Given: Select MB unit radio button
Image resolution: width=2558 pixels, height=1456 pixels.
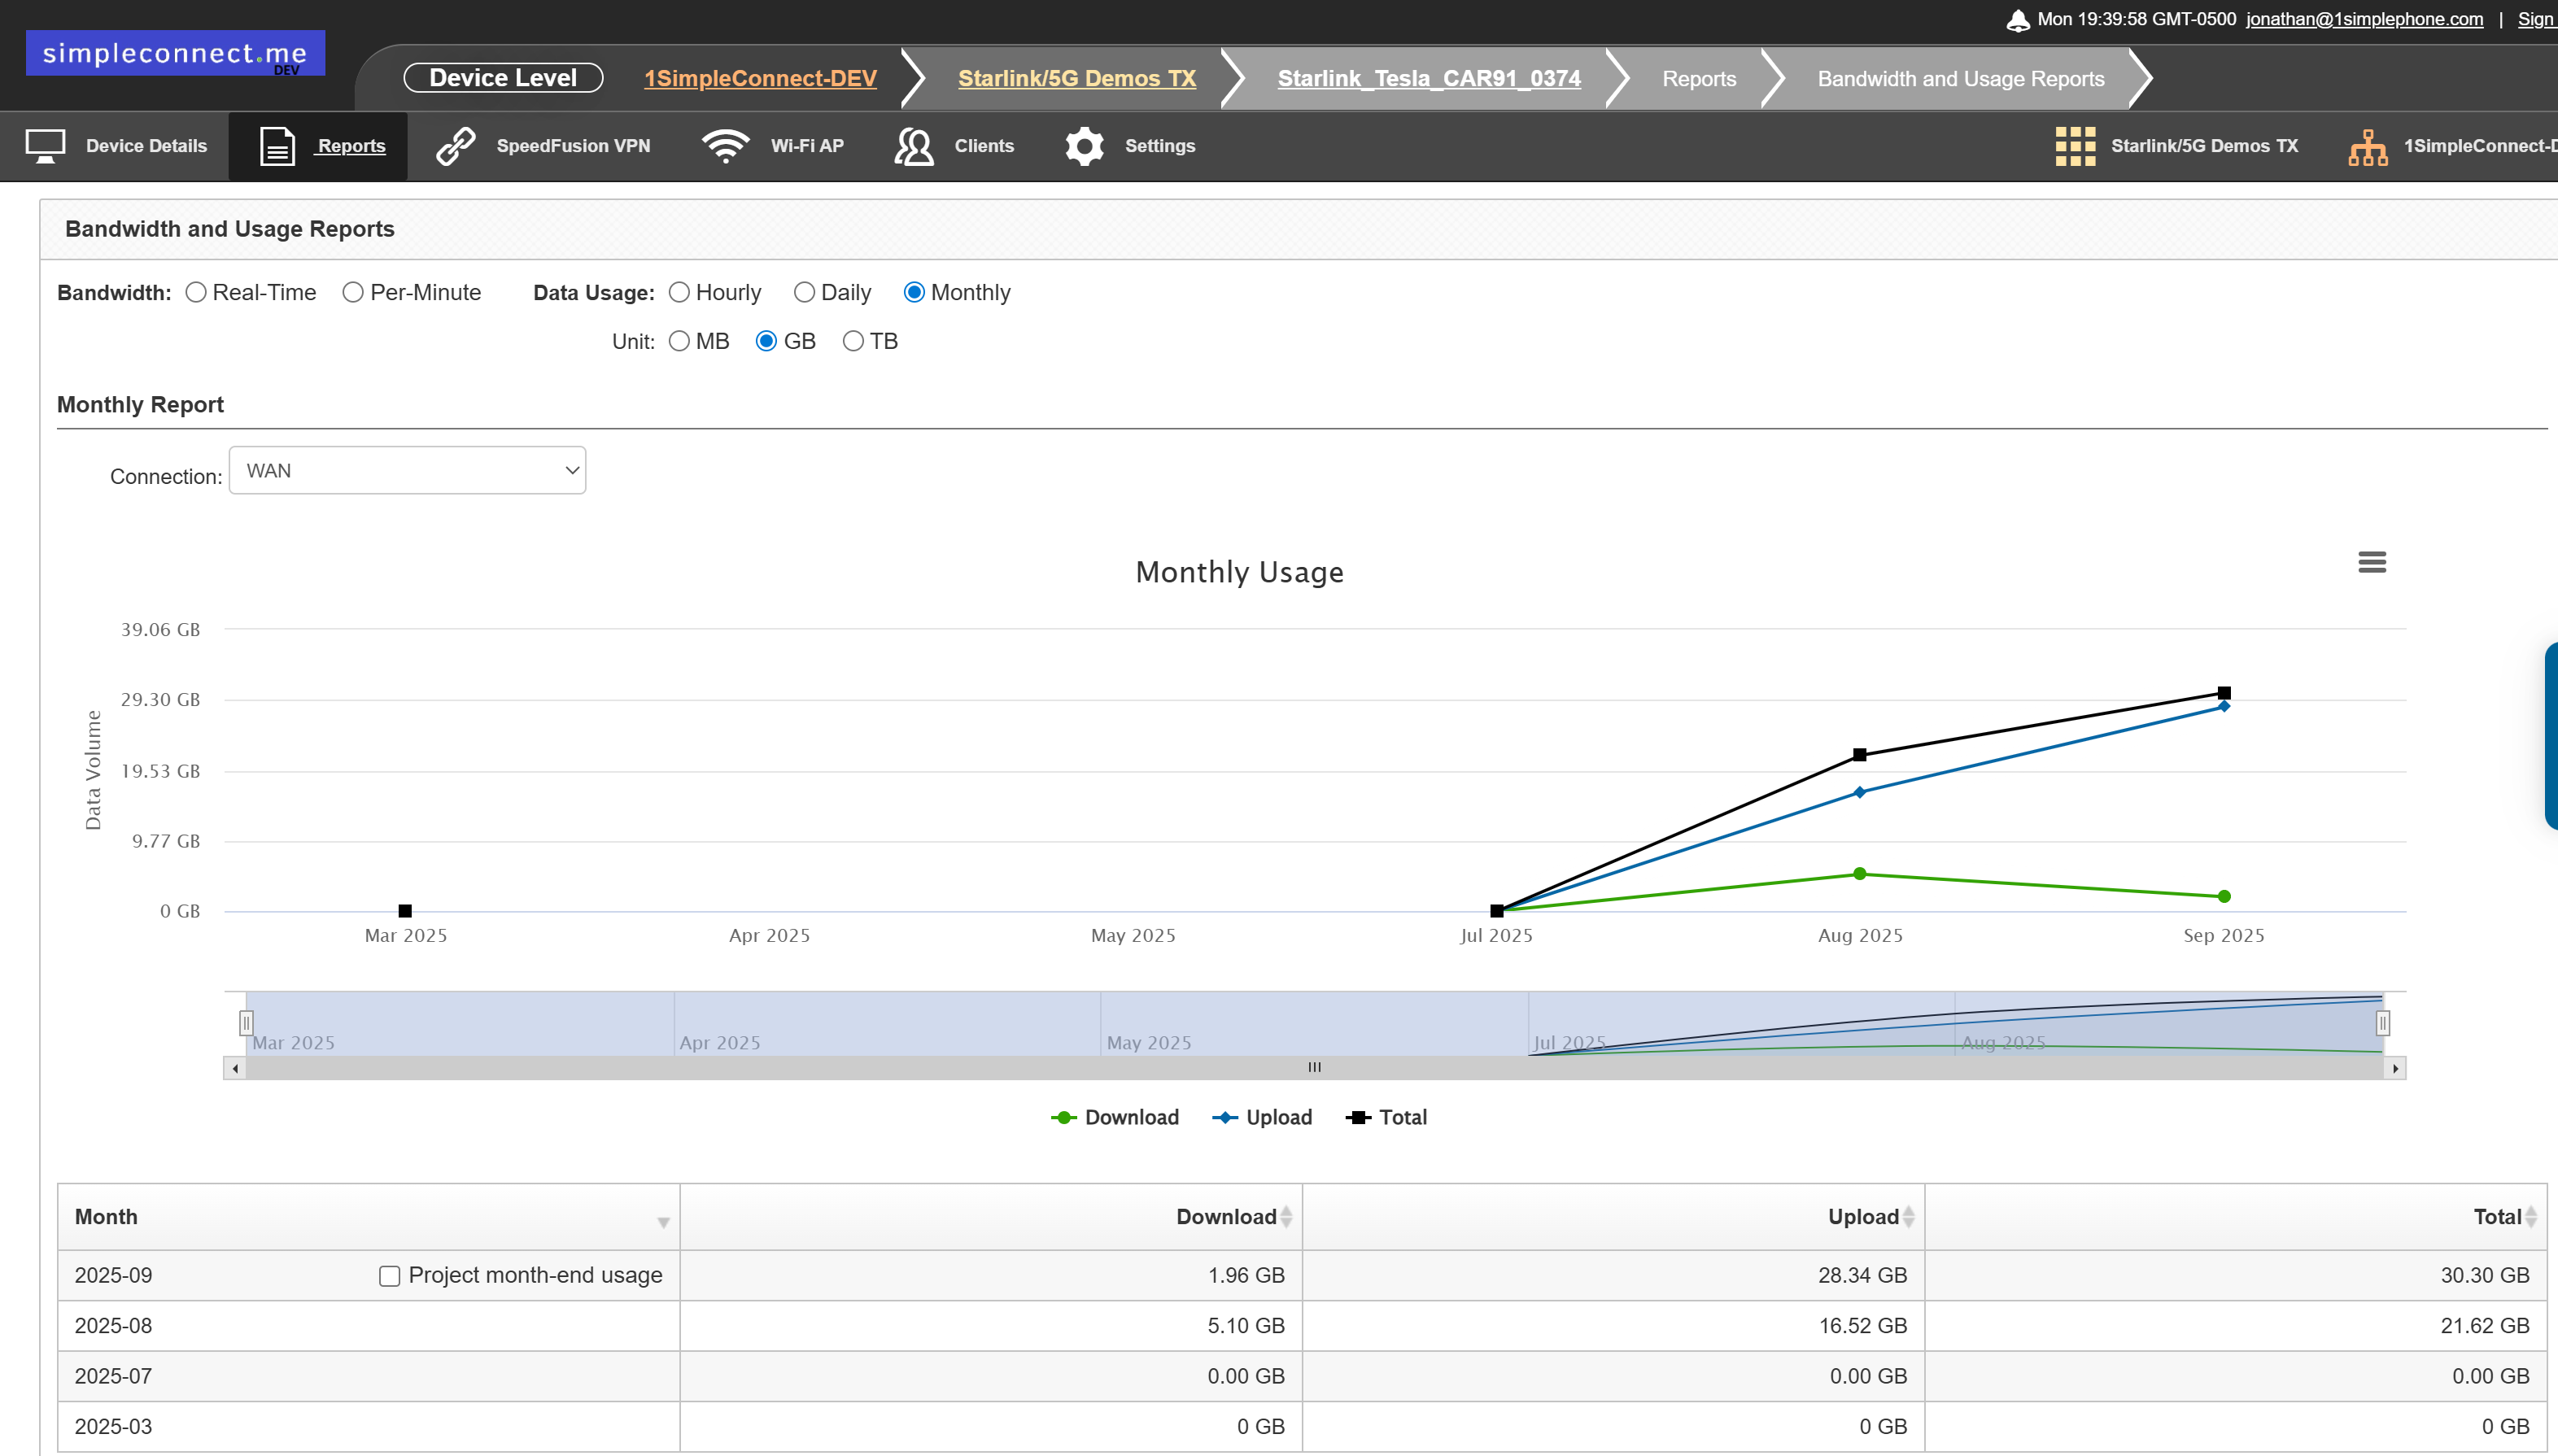Looking at the screenshot, I should pyautogui.click(x=679, y=341).
